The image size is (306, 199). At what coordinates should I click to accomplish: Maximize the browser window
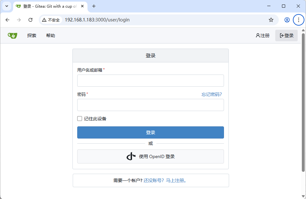(284, 6)
